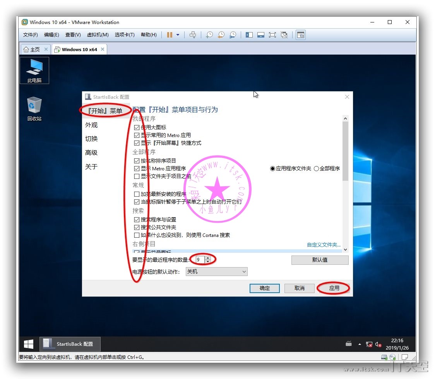Image resolution: width=435 pixels, height=379 pixels.
Task: Open the snapshot manager icon
Action: point(233,35)
